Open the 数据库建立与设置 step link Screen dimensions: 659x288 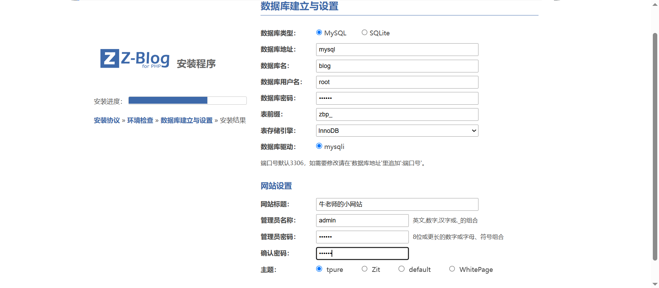[186, 120]
